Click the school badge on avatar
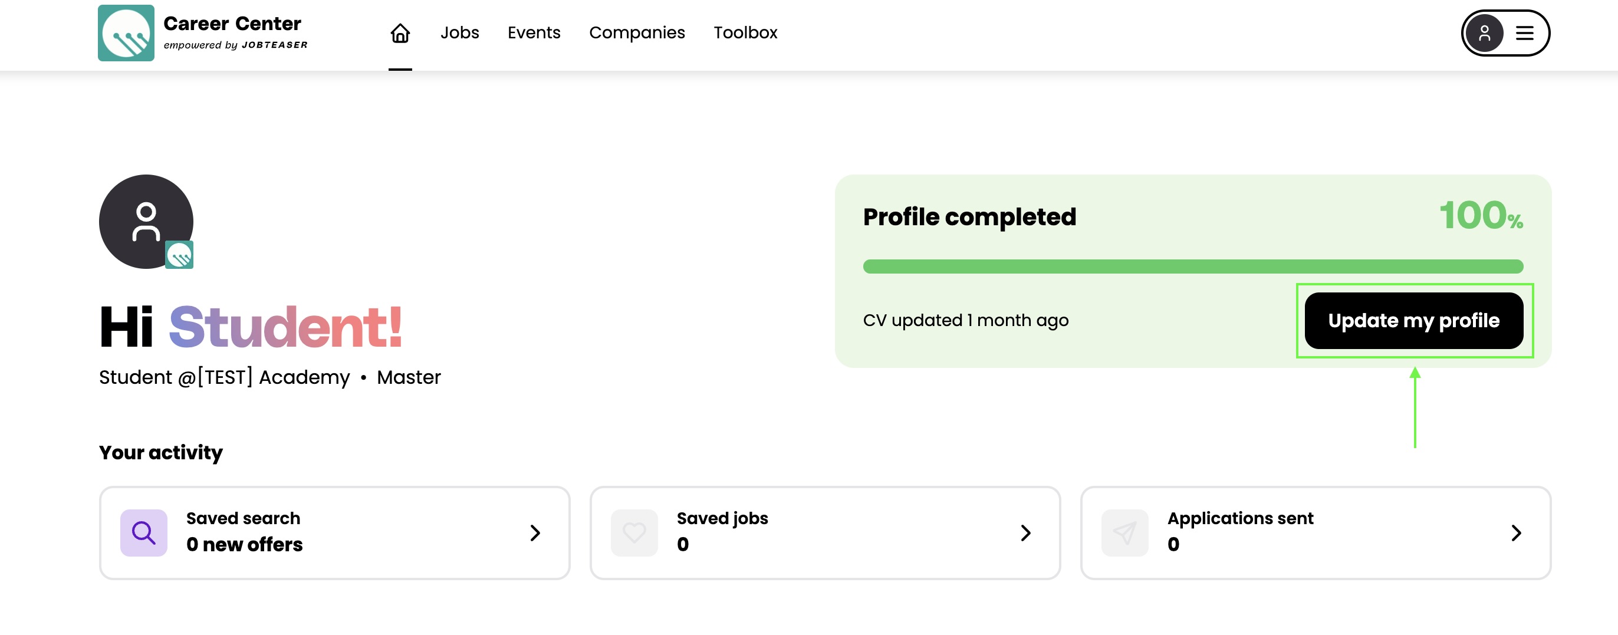Viewport: 1618px width, 635px height. click(x=180, y=255)
